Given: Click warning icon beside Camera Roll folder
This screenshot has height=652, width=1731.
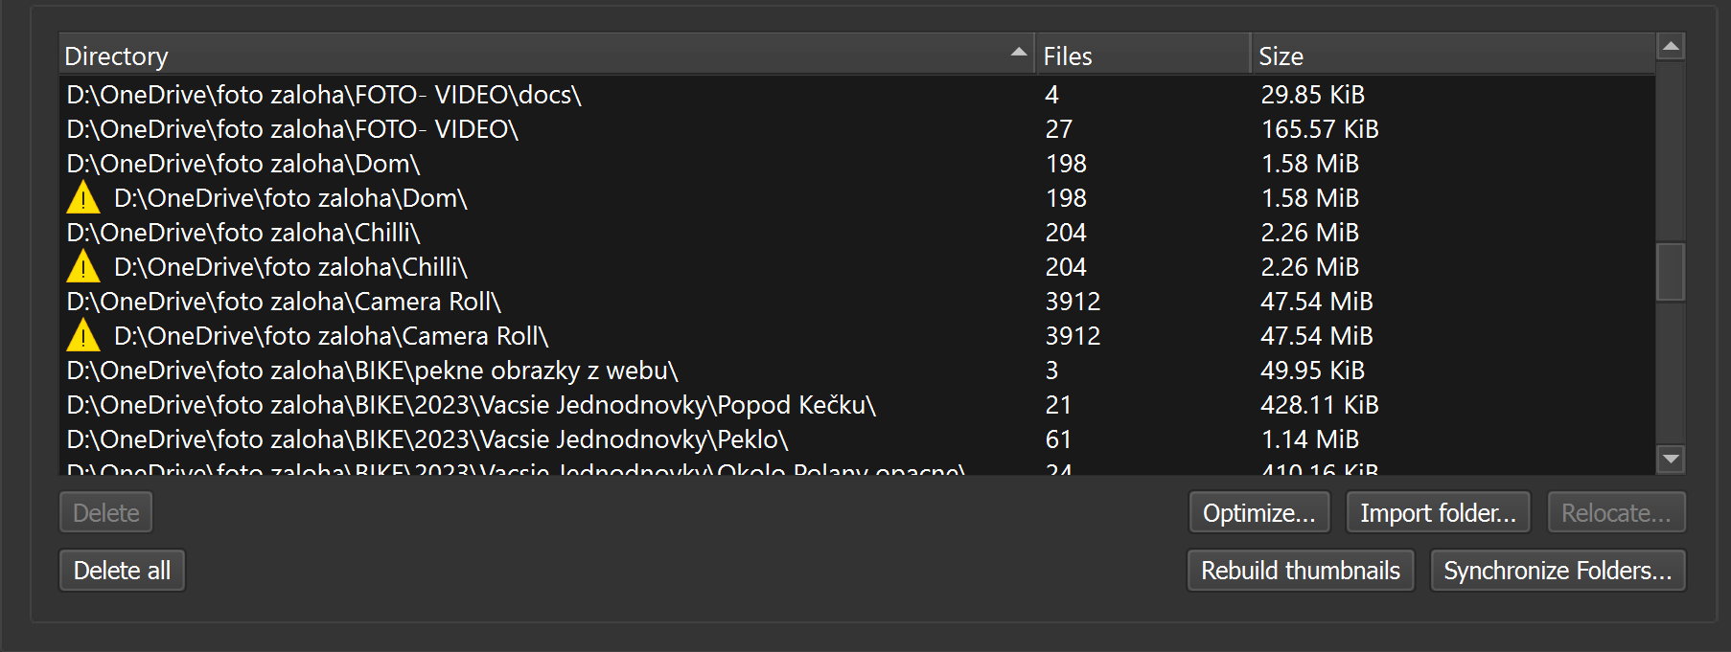Looking at the screenshot, I should (x=83, y=336).
